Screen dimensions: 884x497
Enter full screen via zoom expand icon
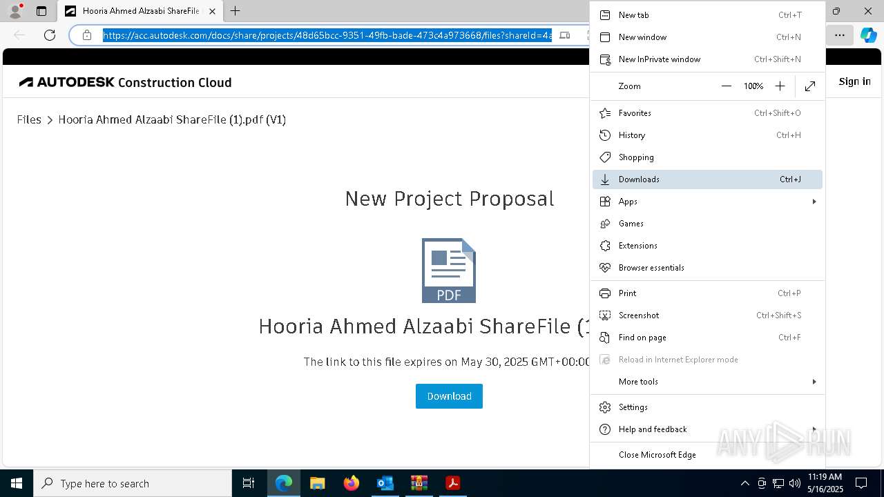tap(810, 86)
